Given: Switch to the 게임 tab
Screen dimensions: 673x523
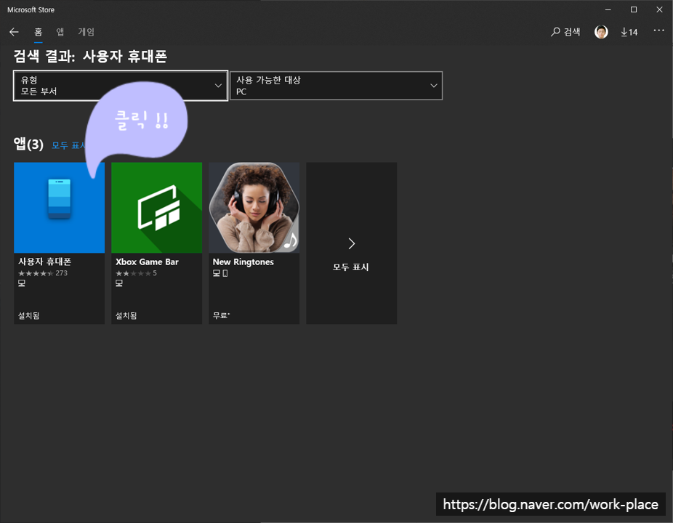Looking at the screenshot, I should coord(86,32).
